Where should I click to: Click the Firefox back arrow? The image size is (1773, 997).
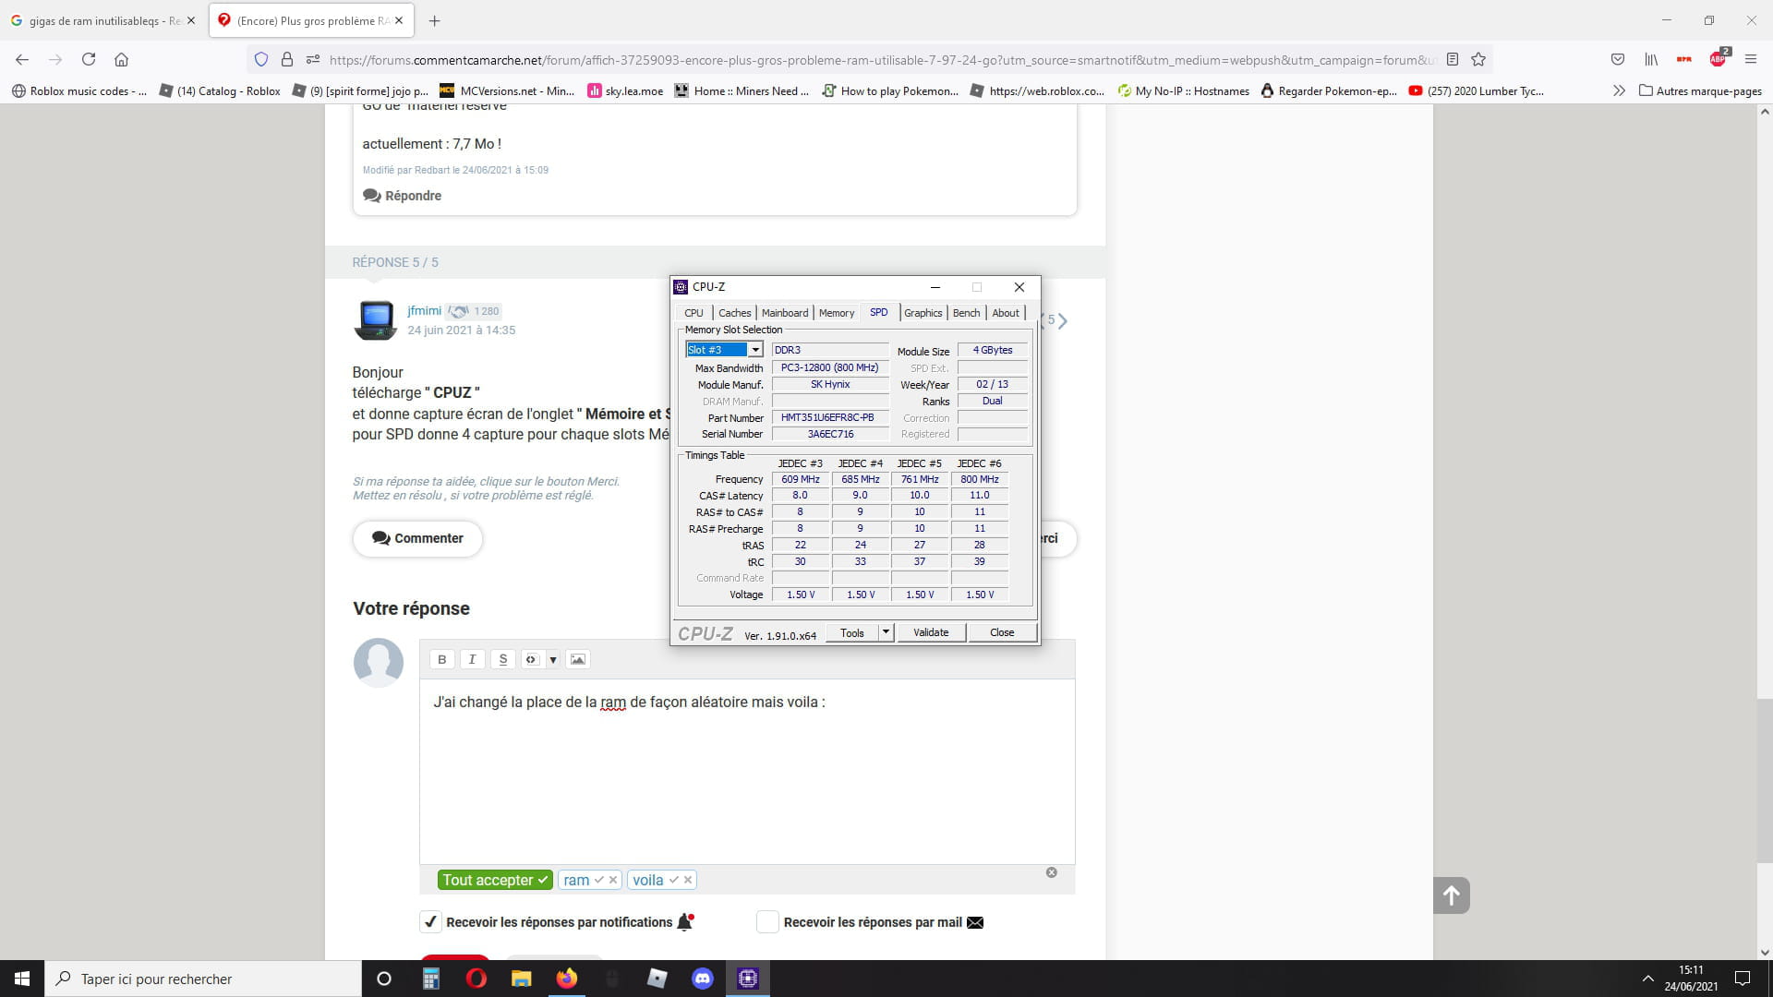point(22,59)
